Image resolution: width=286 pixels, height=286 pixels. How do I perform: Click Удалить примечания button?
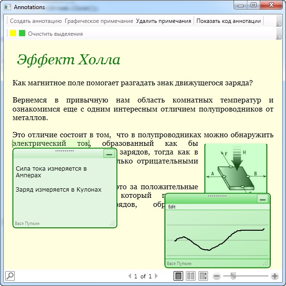pyautogui.click(x=163, y=21)
